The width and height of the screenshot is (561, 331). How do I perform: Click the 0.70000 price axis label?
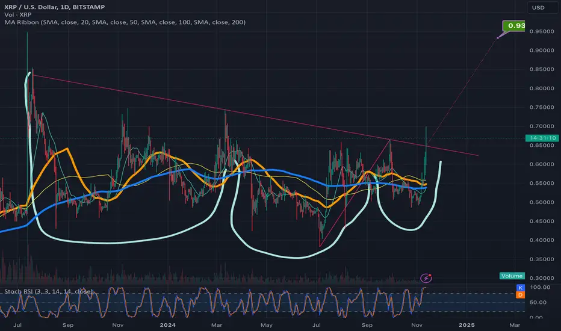coord(542,126)
